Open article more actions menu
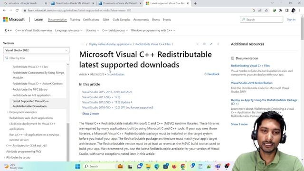Image resolution: width=304 pixels, height=171 pixels. pos(218,44)
